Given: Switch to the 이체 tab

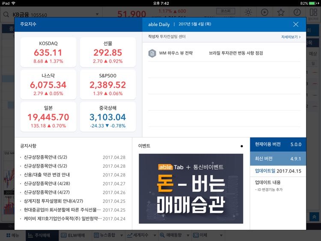Looking at the screenshot, I should tap(200, 235).
